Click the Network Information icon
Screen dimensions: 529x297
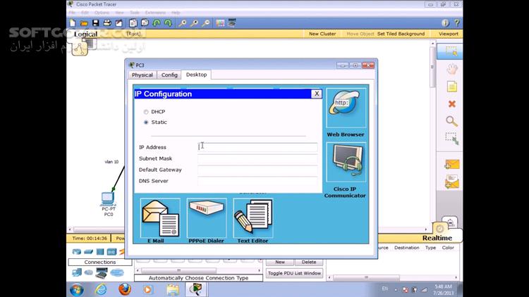click(x=445, y=23)
